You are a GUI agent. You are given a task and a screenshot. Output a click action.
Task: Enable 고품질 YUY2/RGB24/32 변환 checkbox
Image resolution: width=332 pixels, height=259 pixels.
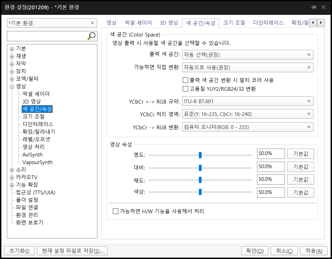pyautogui.click(x=185, y=89)
